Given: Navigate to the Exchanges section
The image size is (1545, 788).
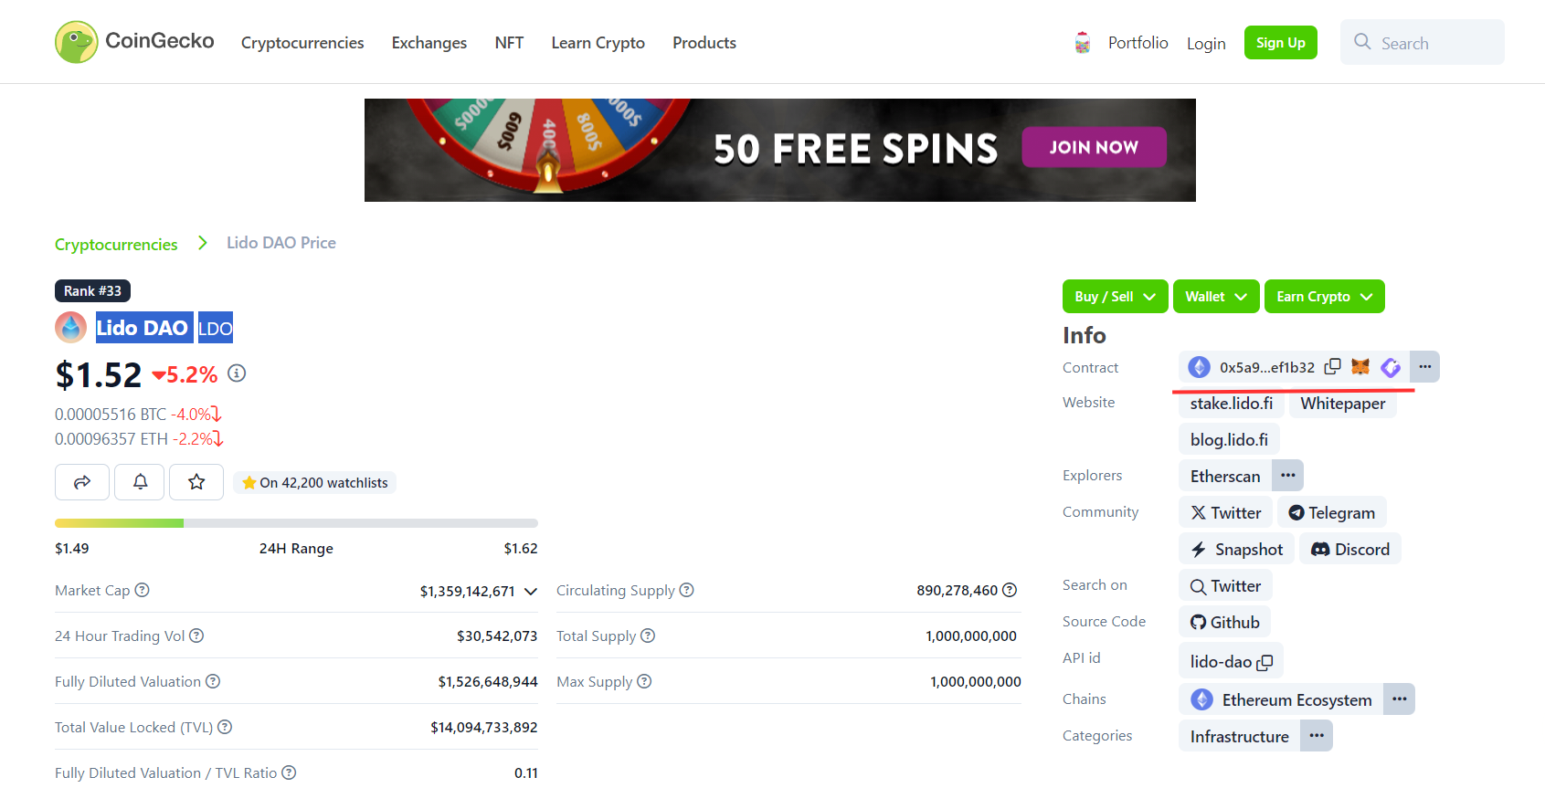Looking at the screenshot, I should [x=429, y=42].
